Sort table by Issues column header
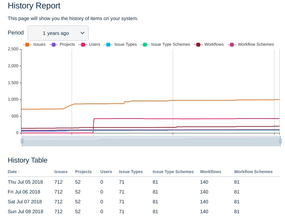The image size is (285, 216). 61,172
